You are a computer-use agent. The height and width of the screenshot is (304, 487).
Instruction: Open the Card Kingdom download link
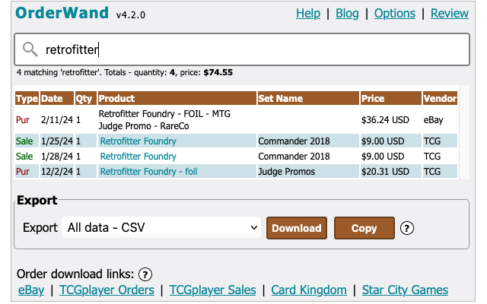pos(308,290)
